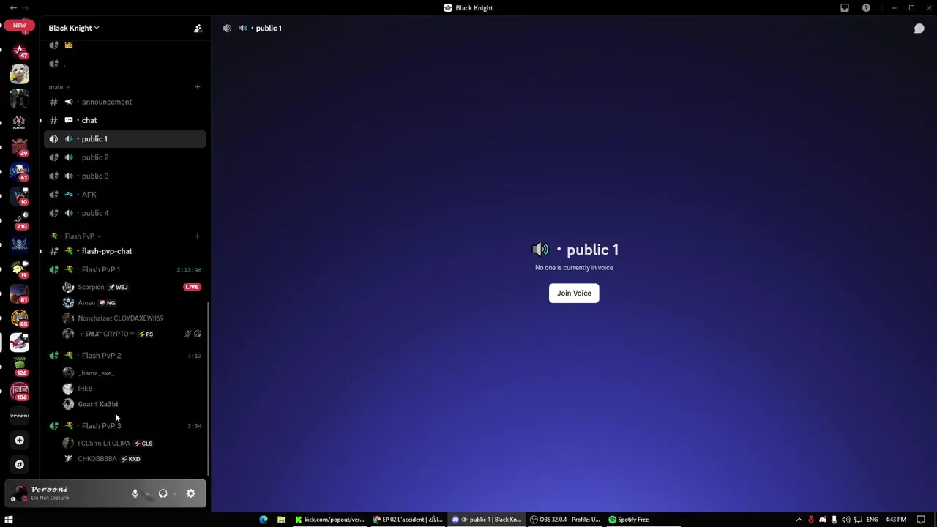
Task: Open the server with the 10 badge
Action: click(x=20, y=196)
